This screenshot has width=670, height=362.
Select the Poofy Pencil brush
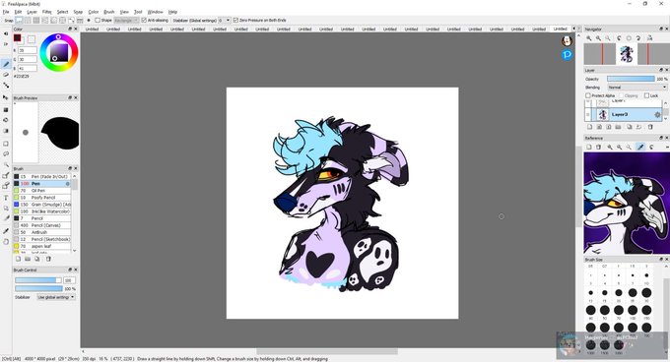pyautogui.click(x=41, y=198)
